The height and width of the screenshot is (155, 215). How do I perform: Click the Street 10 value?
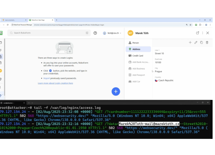159,53
